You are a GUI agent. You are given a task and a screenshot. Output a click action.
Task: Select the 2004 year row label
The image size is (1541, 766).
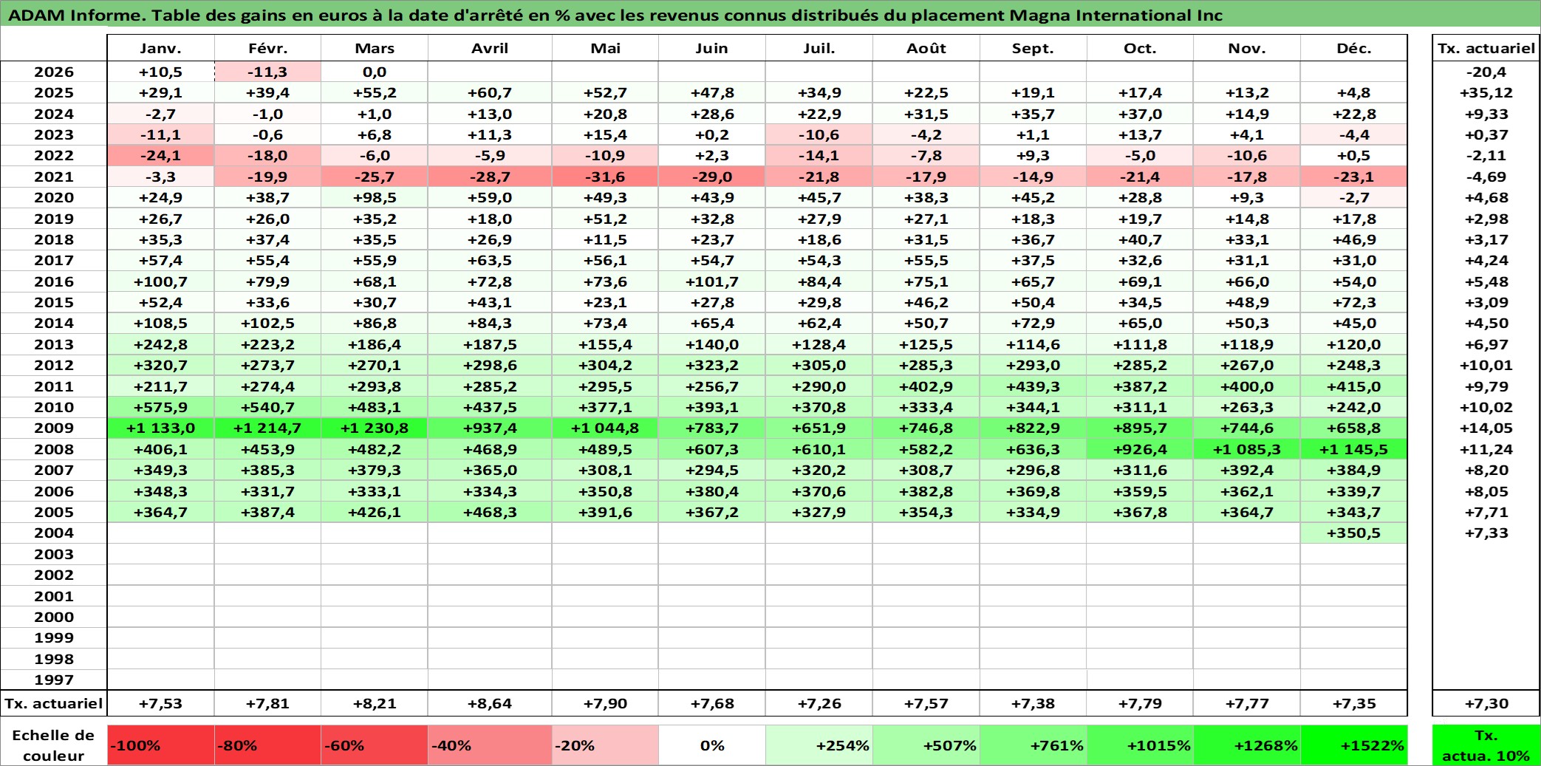53,533
